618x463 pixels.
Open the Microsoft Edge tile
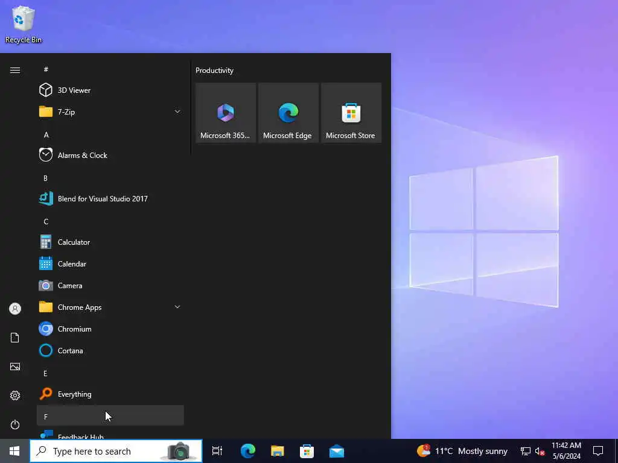pos(288,113)
